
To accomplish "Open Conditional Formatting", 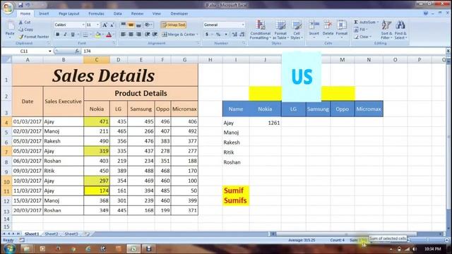I will [261, 30].
